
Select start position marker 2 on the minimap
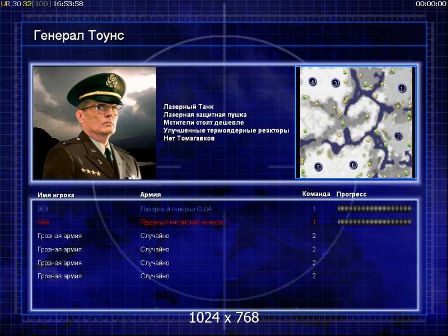(398, 136)
